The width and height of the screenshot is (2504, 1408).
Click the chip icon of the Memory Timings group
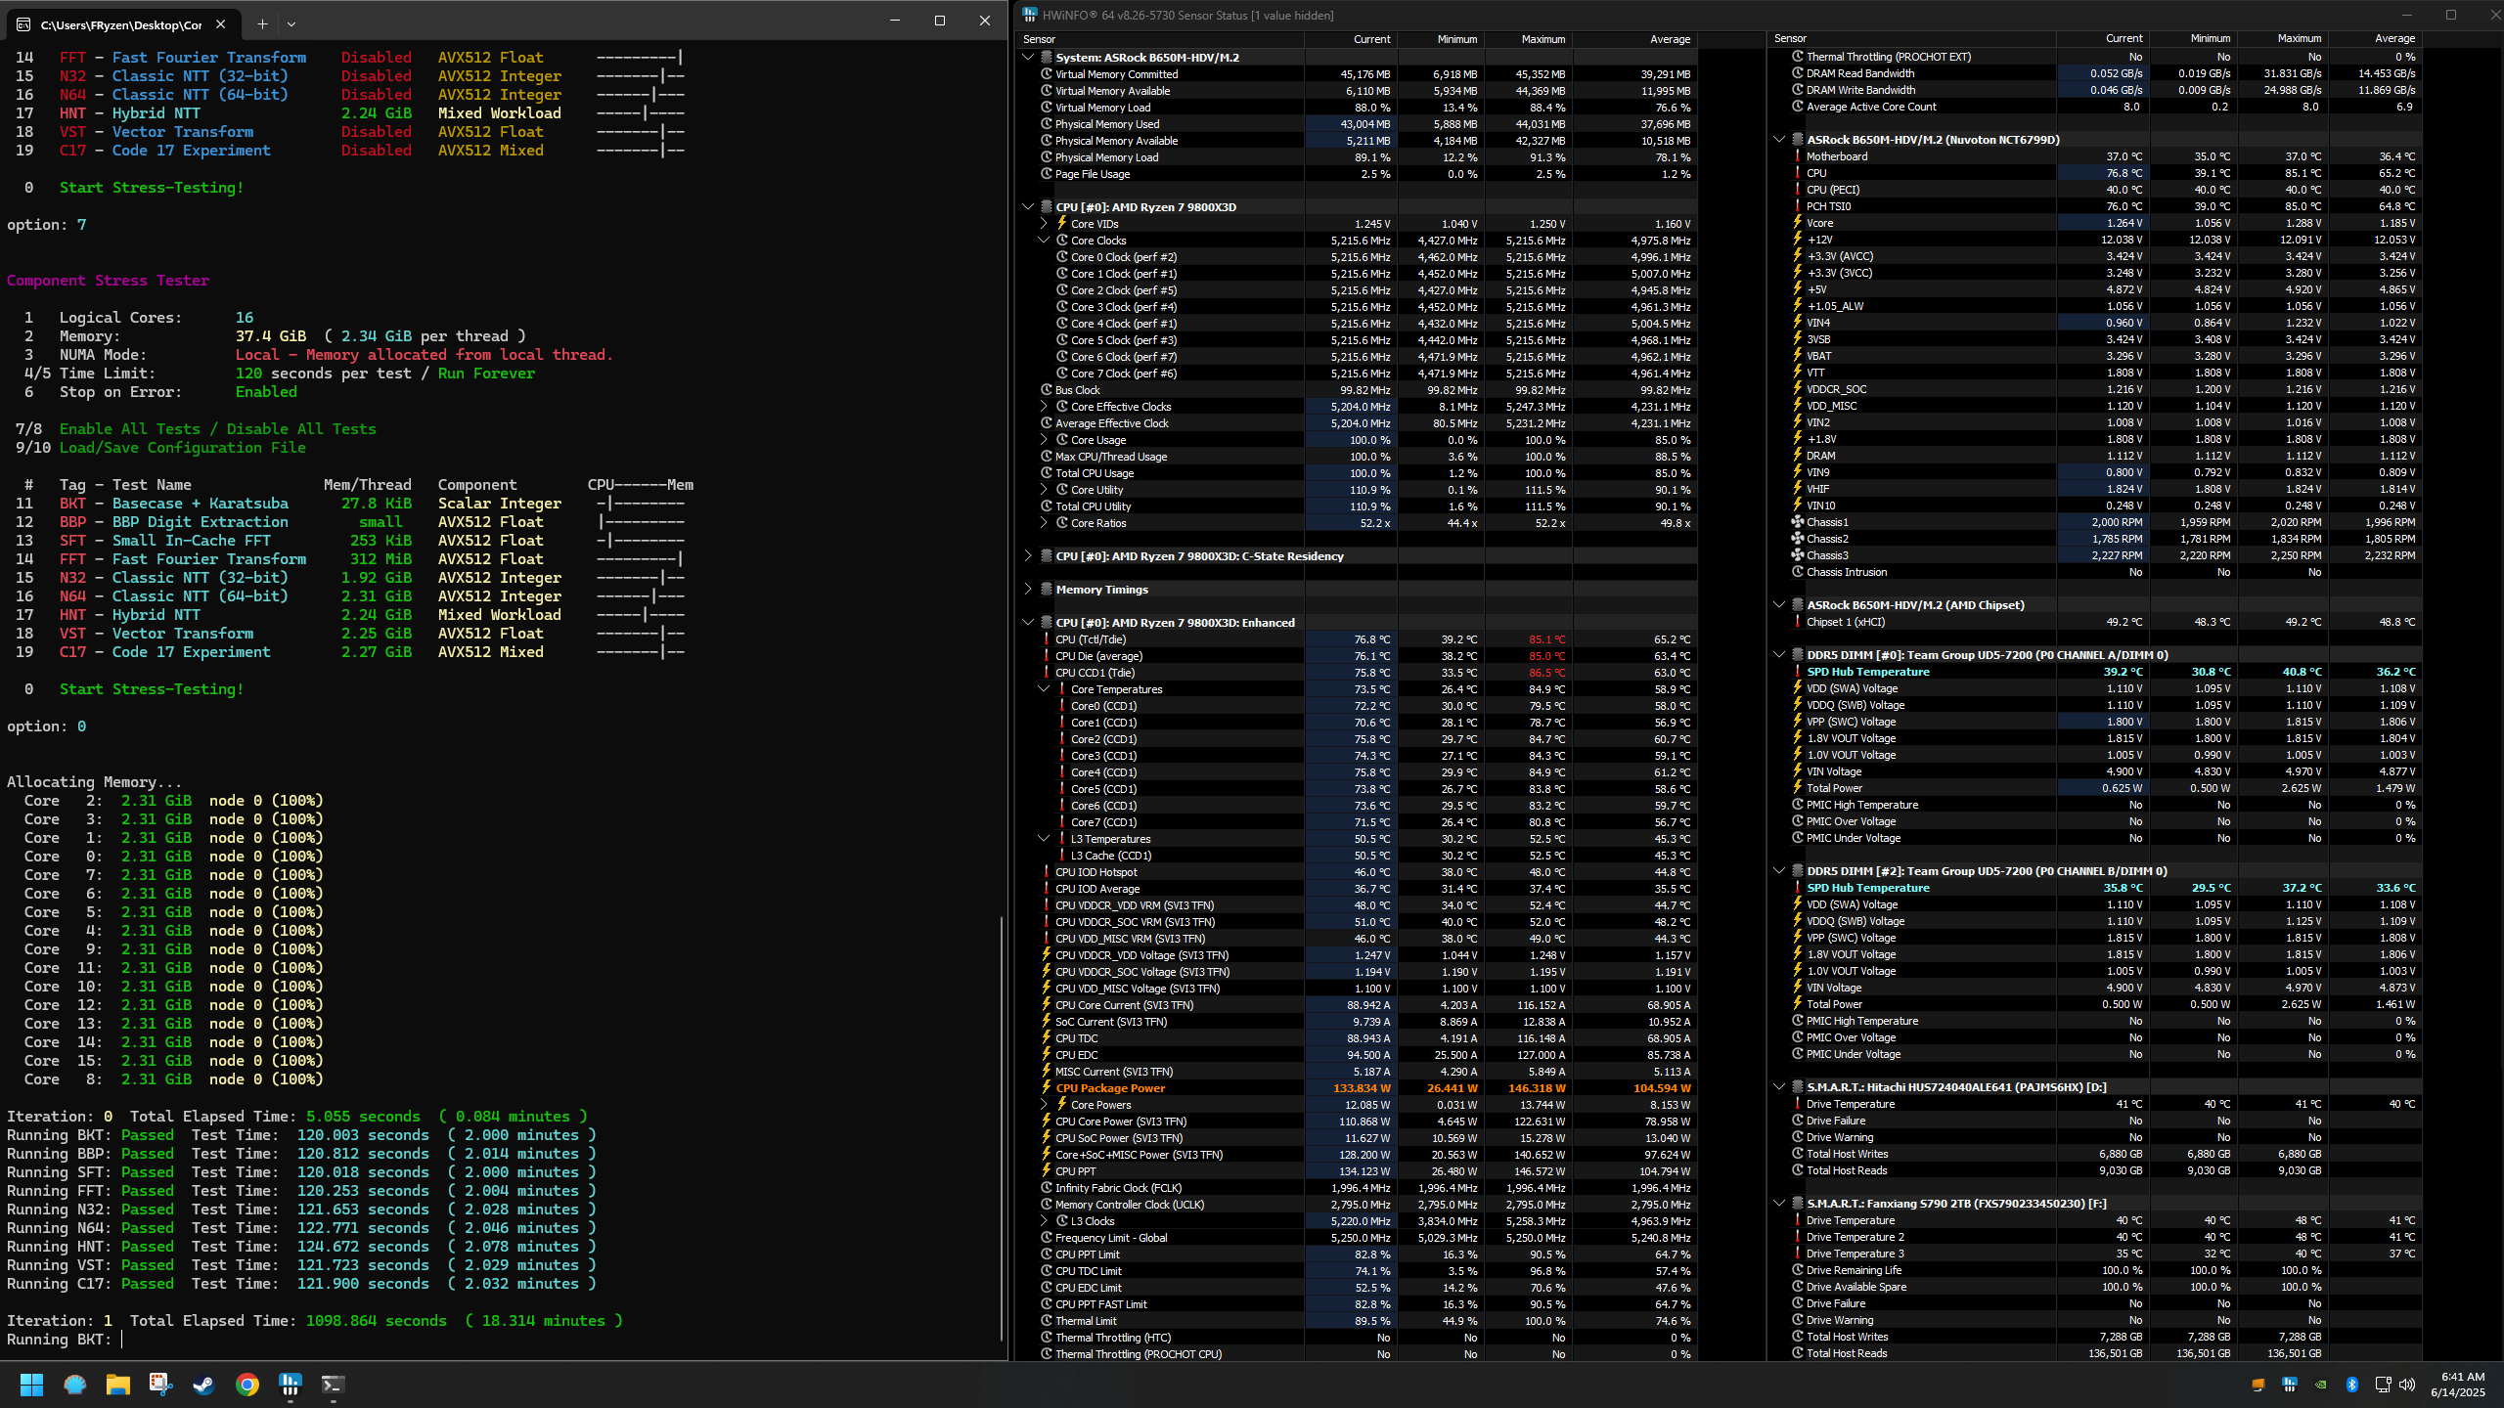[x=1046, y=590]
